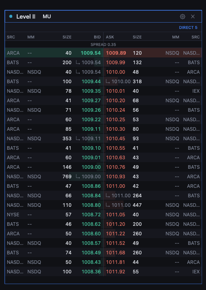Image resolution: width=206 pixels, height=290 pixels.
Task: Click ask price 1010.24
Action: [115, 110]
